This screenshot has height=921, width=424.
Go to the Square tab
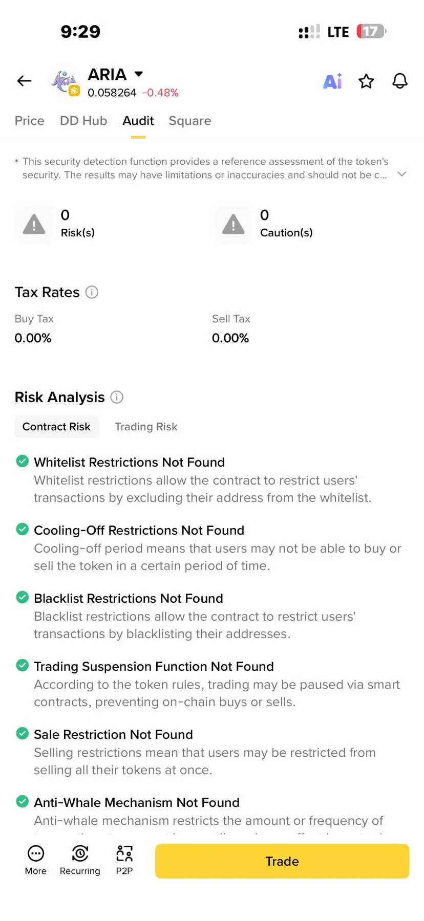190,121
